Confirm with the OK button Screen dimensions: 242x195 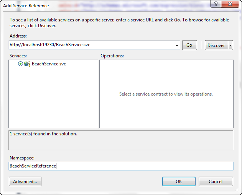179,181
